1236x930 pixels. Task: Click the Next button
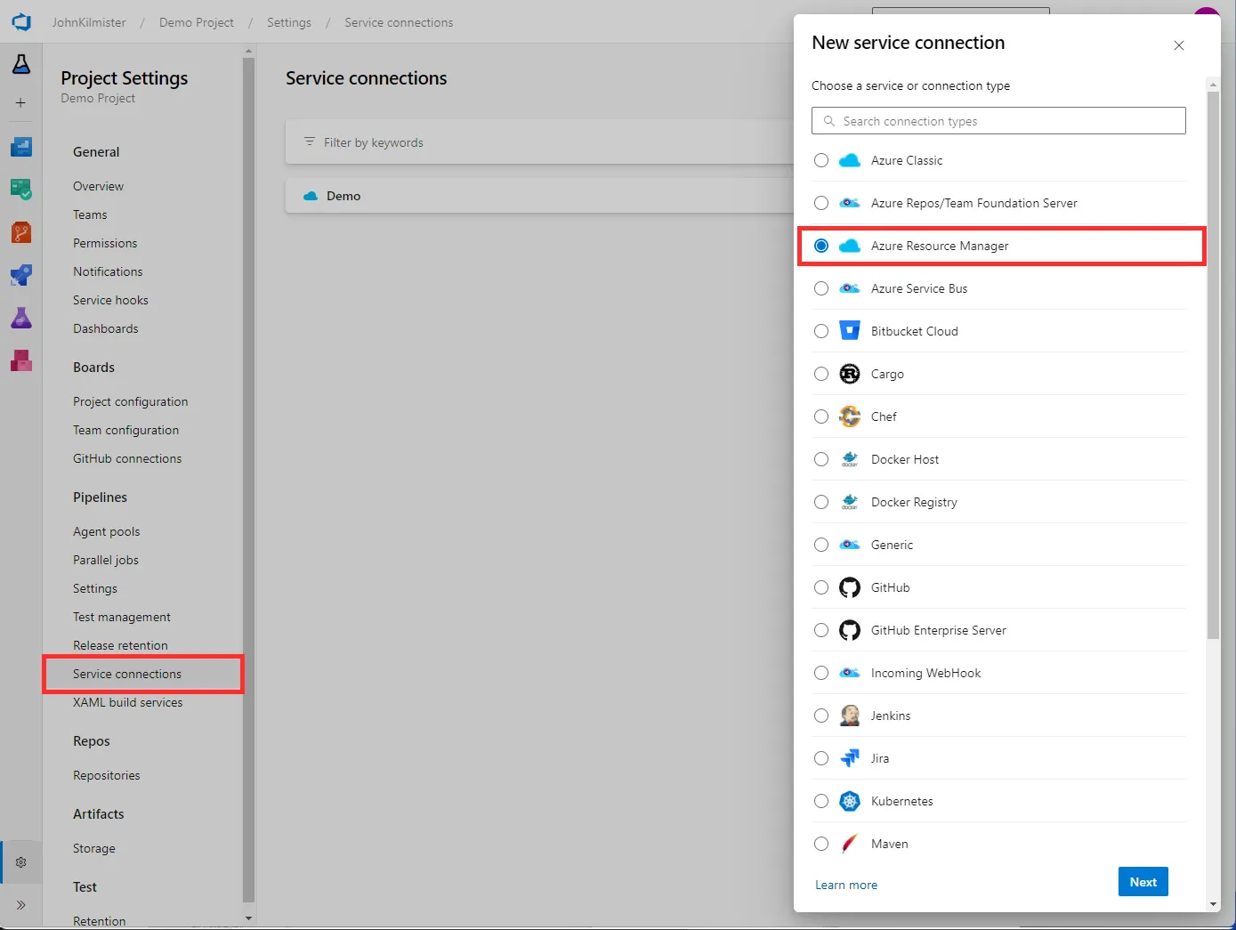1143,882
